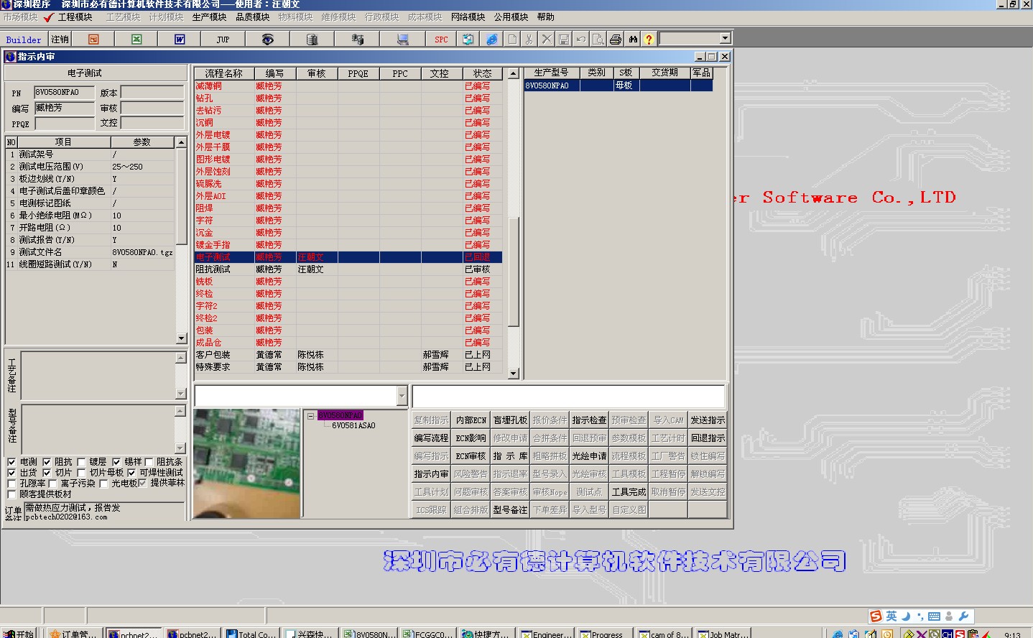Click the PCB photo thumbnail
The height and width of the screenshot is (638, 1033).
[x=246, y=463]
